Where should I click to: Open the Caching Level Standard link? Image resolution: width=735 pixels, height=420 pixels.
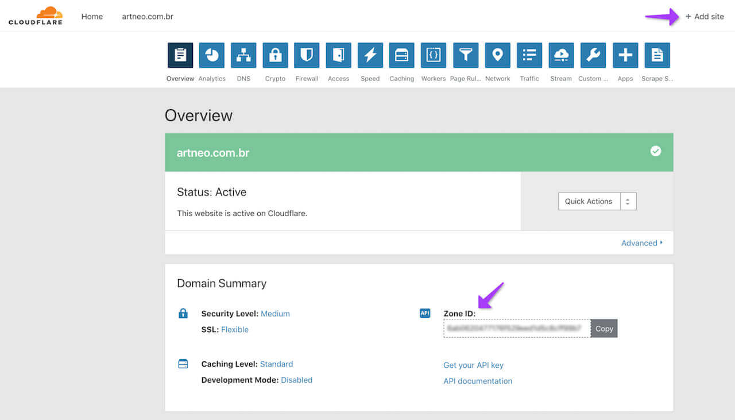tap(276, 364)
